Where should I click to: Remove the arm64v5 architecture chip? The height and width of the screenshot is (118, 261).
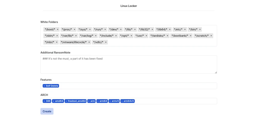click(122, 101)
